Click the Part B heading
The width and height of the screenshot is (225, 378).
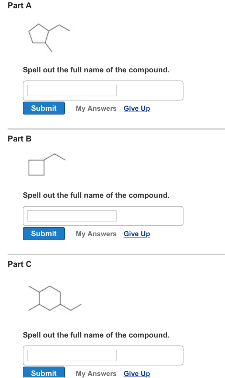pos(20,138)
